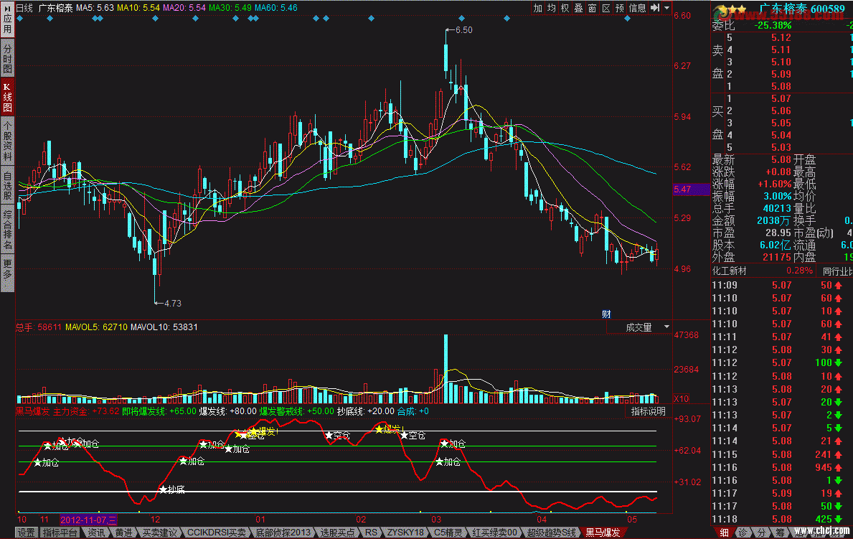Select the 黑马爆发 indicator tab

602,533
